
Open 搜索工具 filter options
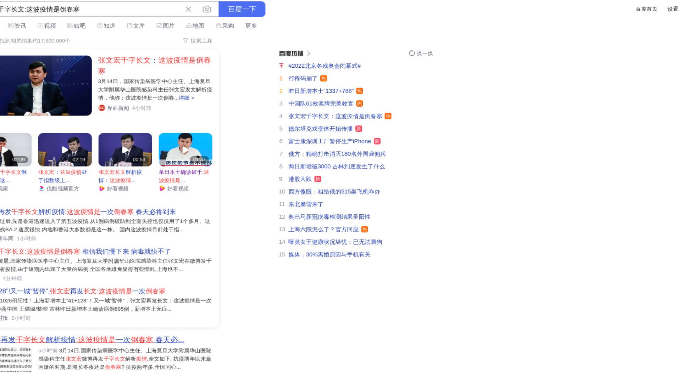pyautogui.click(x=198, y=41)
